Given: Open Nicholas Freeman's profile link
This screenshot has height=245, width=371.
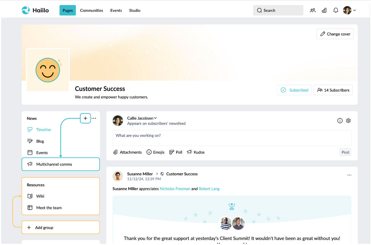Looking at the screenshot, I should click(175, 189).
